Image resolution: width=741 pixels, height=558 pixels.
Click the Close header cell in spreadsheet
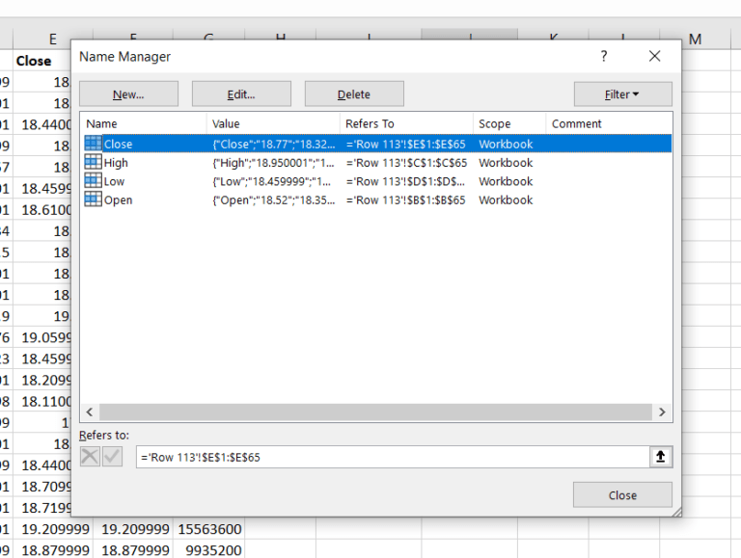(x=41, y=61)
